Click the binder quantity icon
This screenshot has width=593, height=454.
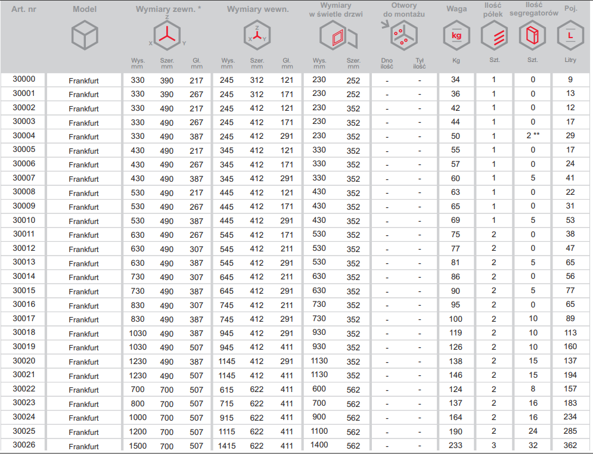click(x=532, y=37)
